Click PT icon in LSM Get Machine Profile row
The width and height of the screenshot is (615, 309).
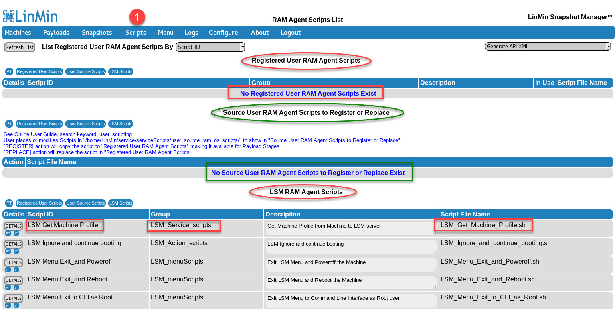[8, 233]
